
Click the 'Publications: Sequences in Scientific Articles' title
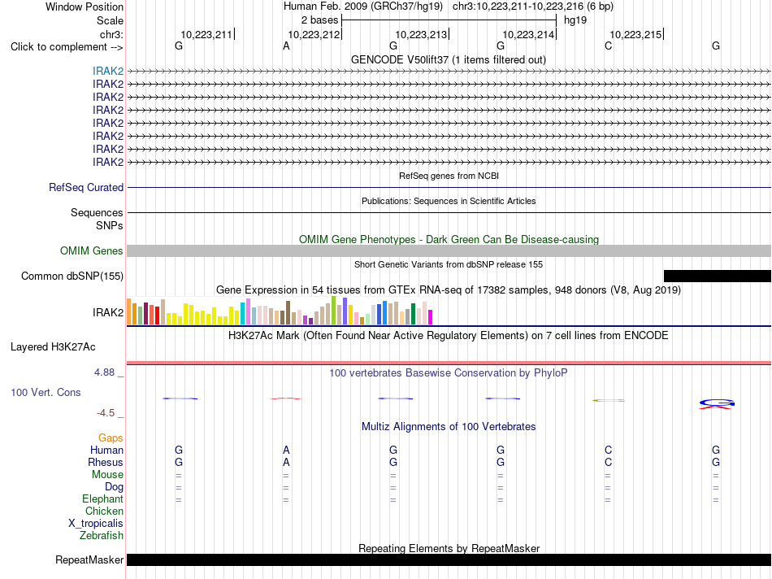(x=449, y=201)
